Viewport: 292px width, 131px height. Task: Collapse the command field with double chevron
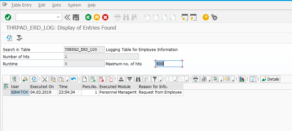click(67, 18)
